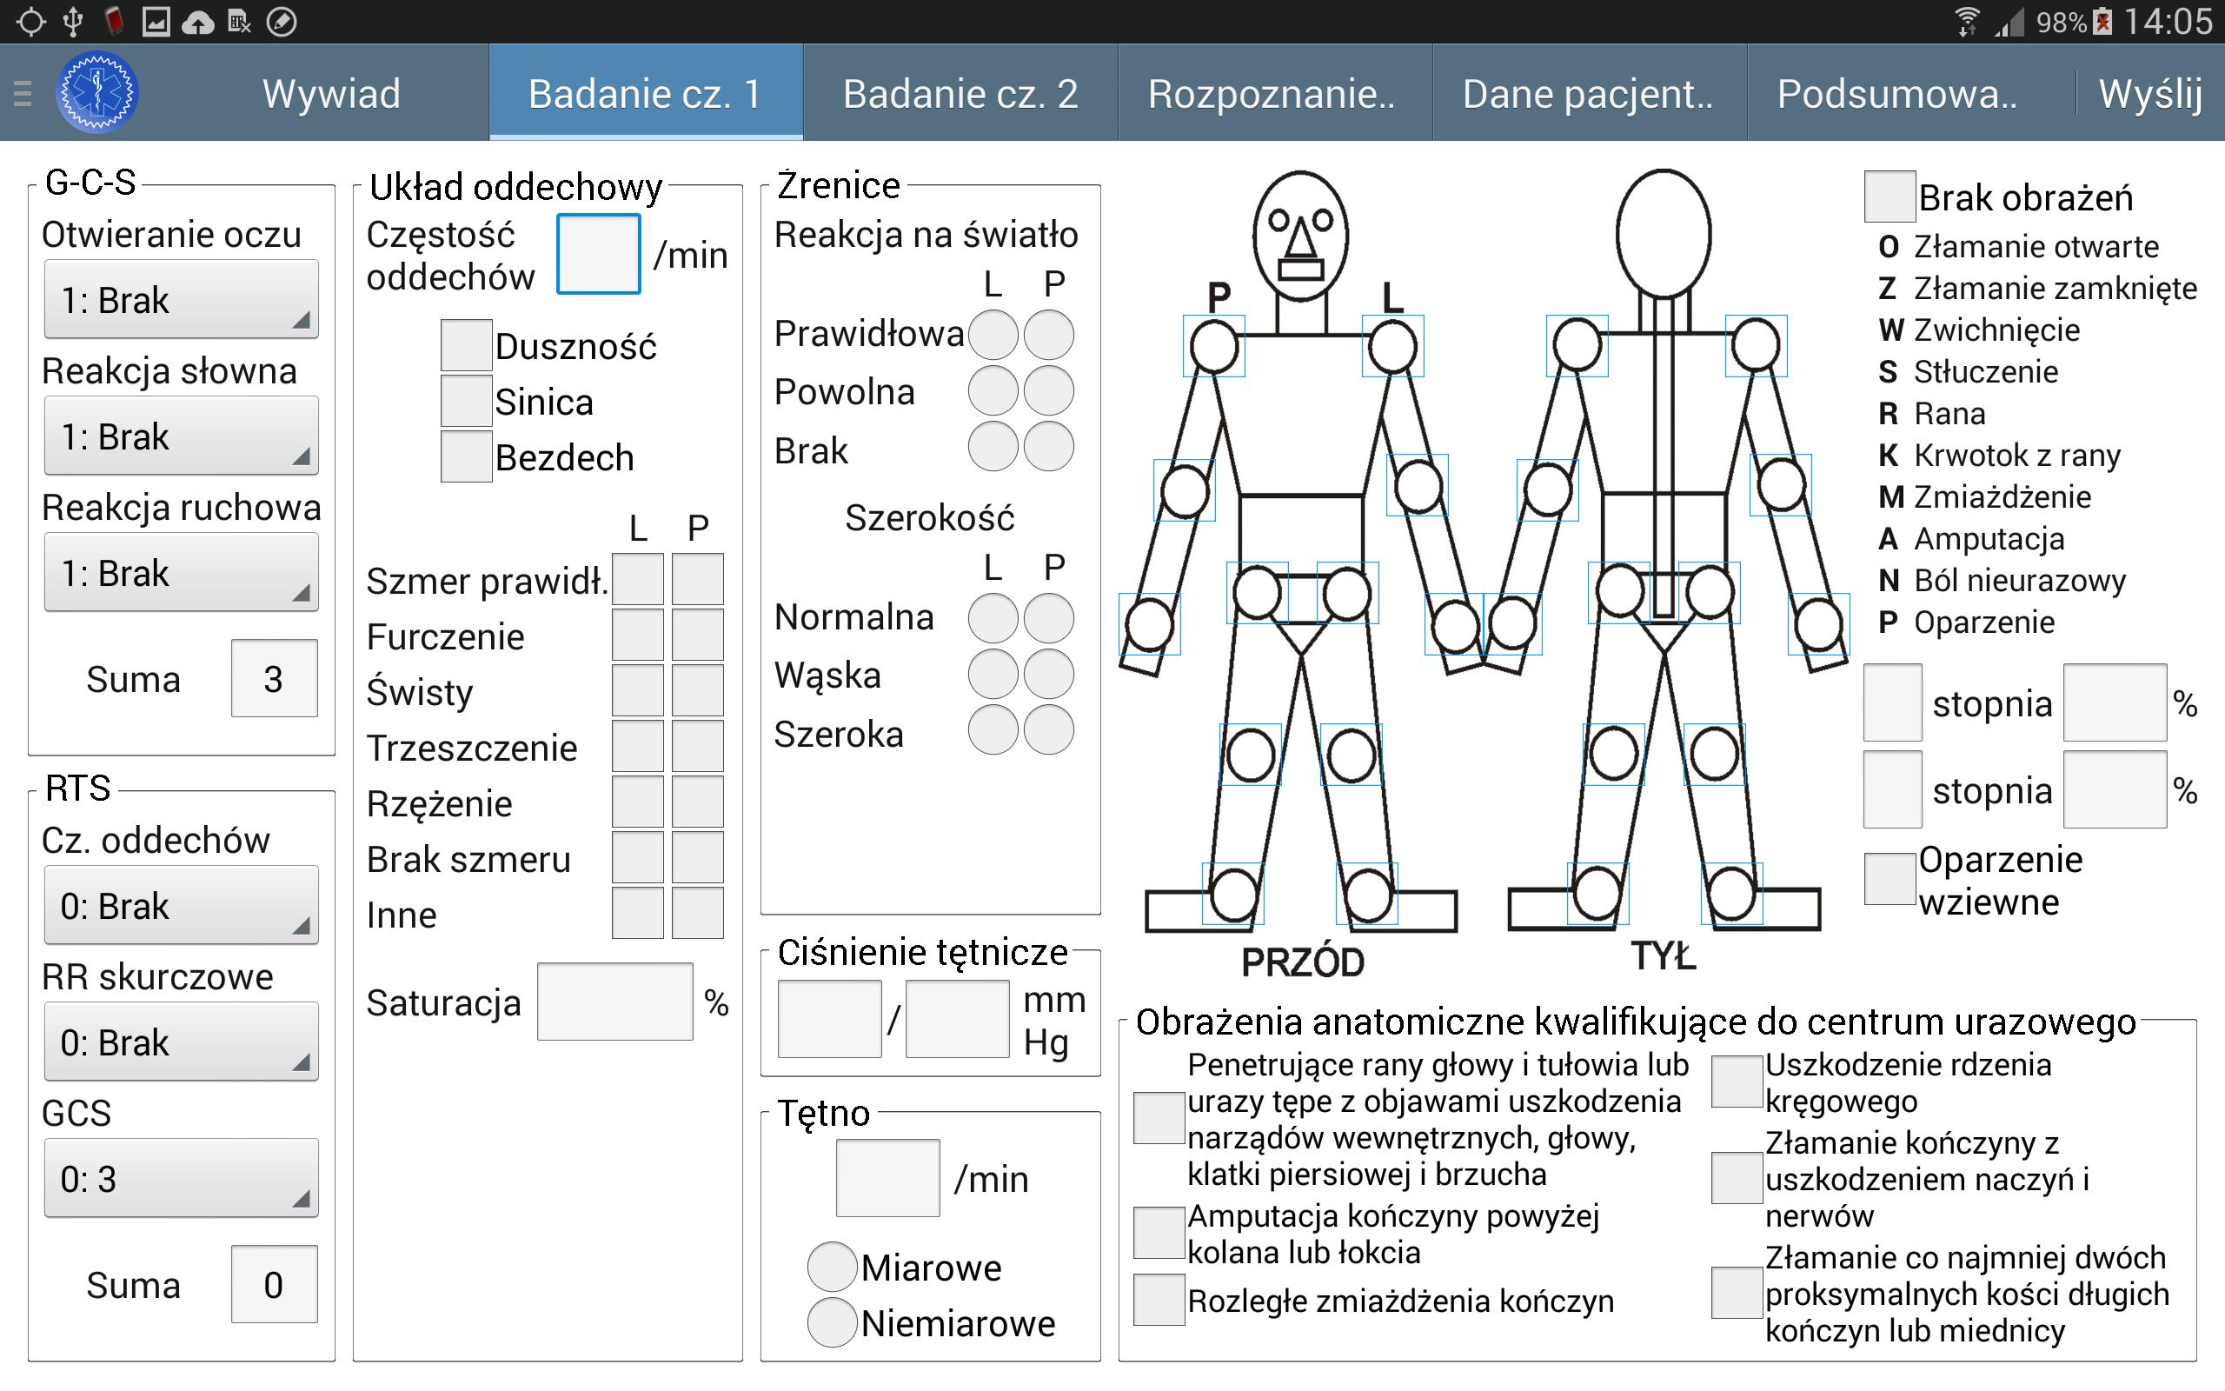Select back figure shoulder marker on outer right side

tap(1755, 347)
